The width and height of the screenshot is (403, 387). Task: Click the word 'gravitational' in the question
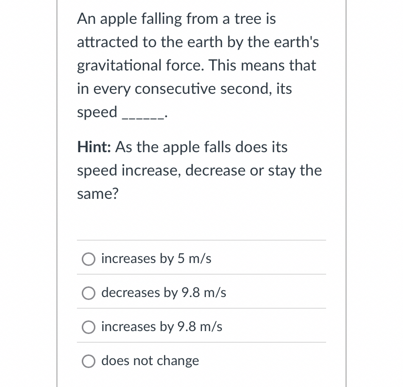tap(119, 66)
